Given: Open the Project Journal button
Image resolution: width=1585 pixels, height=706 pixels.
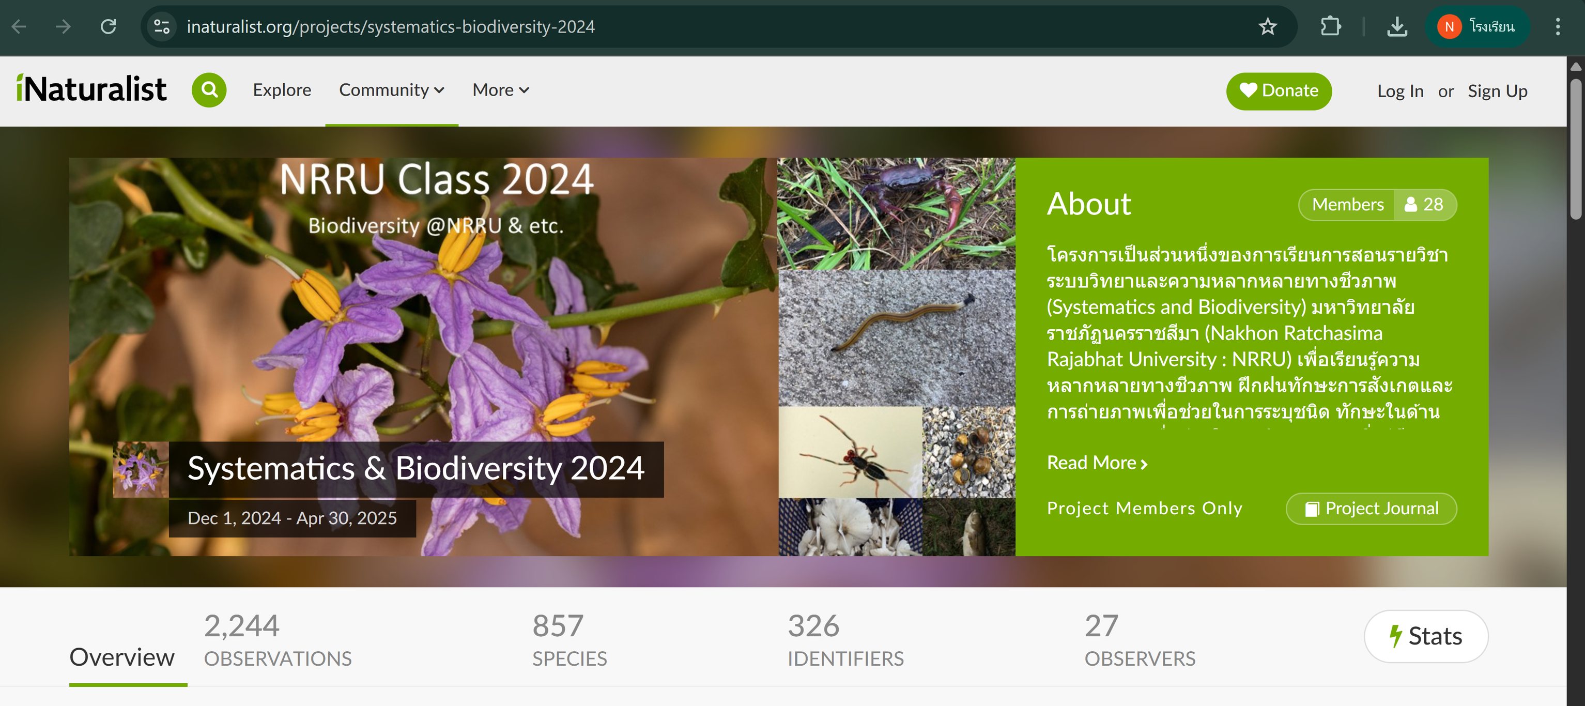Looking at the screenshot, I should [1372, 509].
